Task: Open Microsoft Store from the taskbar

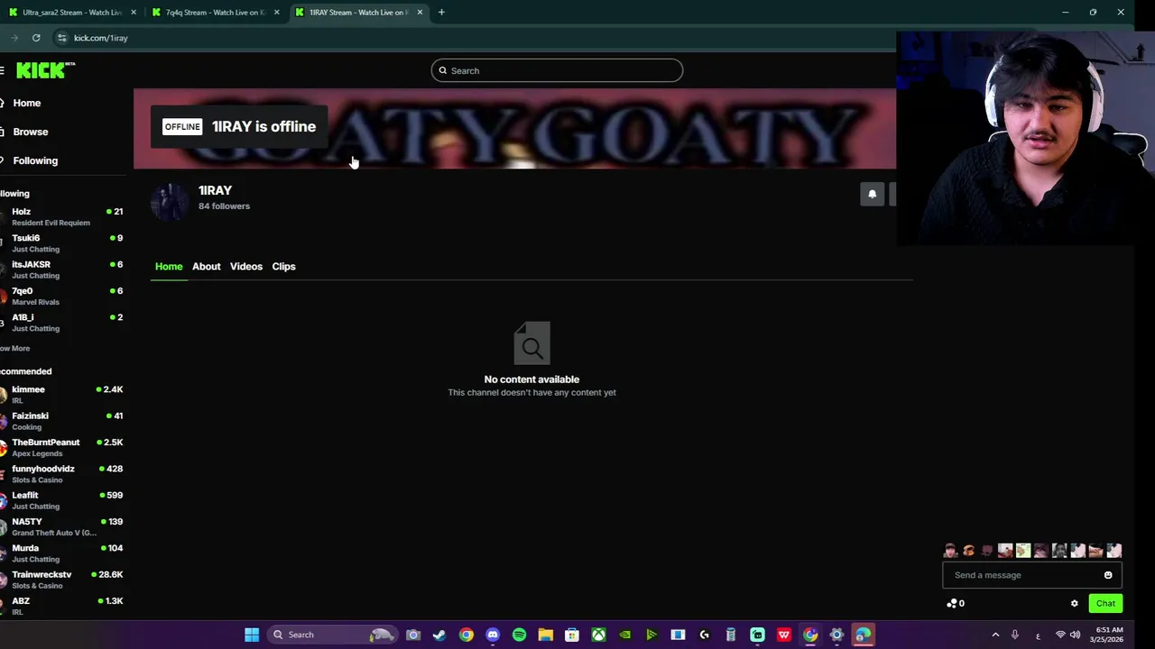Action: point(572,635)
